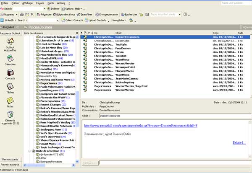Open the Notes shortcut icon
The width and height of the screenshot is (252, 173).
[x=10, y=101]
